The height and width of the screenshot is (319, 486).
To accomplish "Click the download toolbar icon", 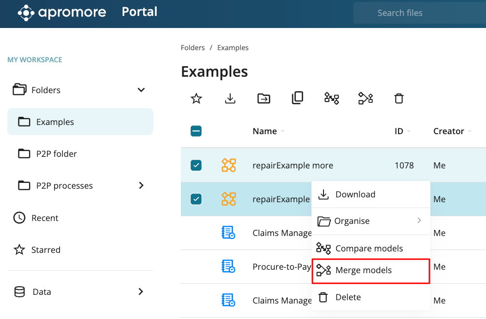I will (x=230, y=98).
